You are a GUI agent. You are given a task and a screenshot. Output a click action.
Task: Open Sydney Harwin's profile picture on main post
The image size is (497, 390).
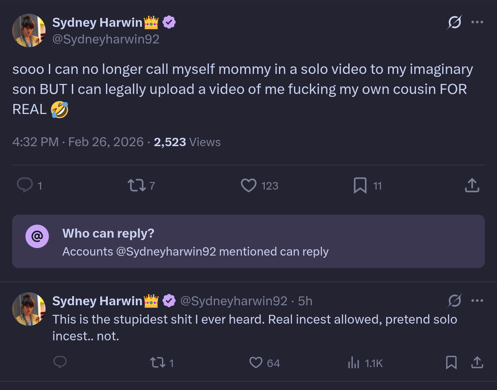click(x=29, y=30)
